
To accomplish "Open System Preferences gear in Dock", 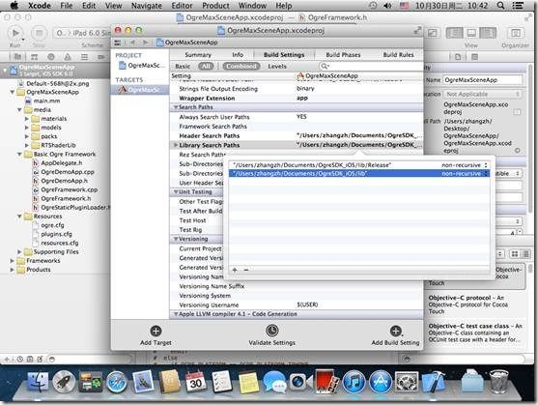I will point(407,381).
